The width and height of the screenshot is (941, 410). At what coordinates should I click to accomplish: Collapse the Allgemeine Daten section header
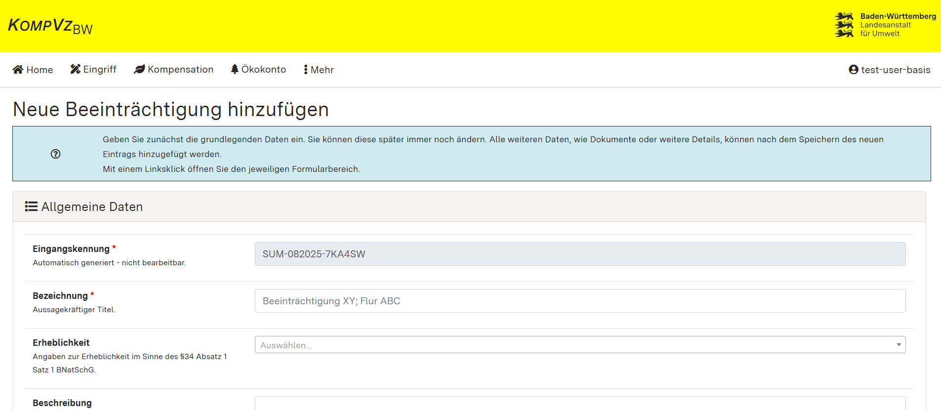pyautogui.click(x=469, y=206)
